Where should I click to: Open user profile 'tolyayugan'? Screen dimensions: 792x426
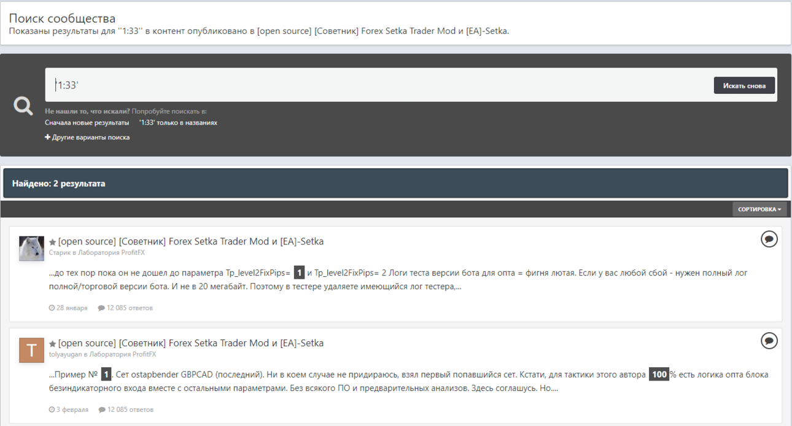(x=66, y=354)
